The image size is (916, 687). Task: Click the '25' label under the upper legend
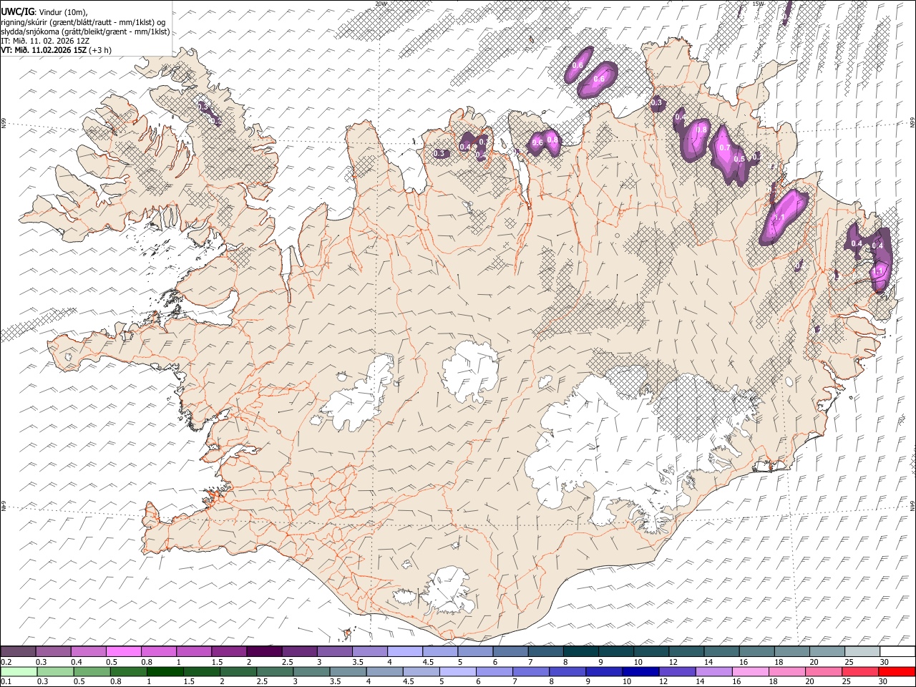click(x=849, y=662)
